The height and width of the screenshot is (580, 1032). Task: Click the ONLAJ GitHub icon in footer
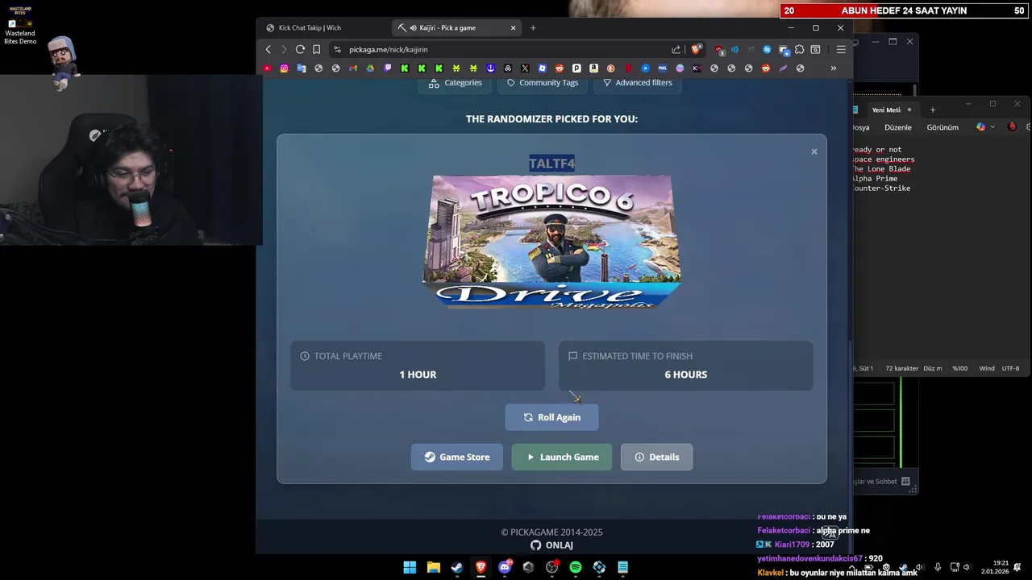point(535,545)
